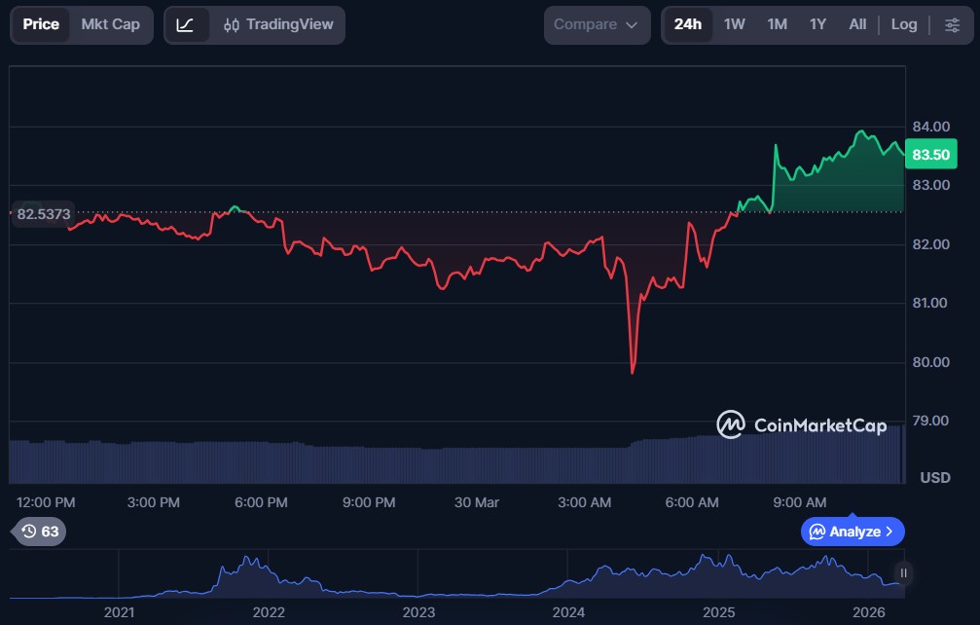Expand the Analyze button chevron

click(889, 532)
